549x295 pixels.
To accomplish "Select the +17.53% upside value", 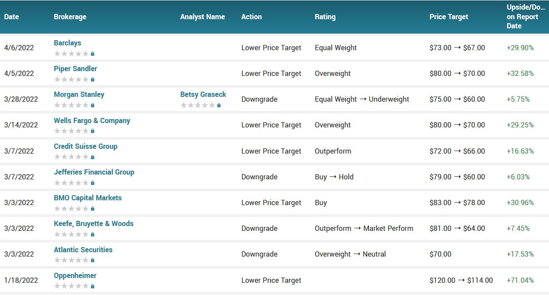I will [x=520, y=254].
